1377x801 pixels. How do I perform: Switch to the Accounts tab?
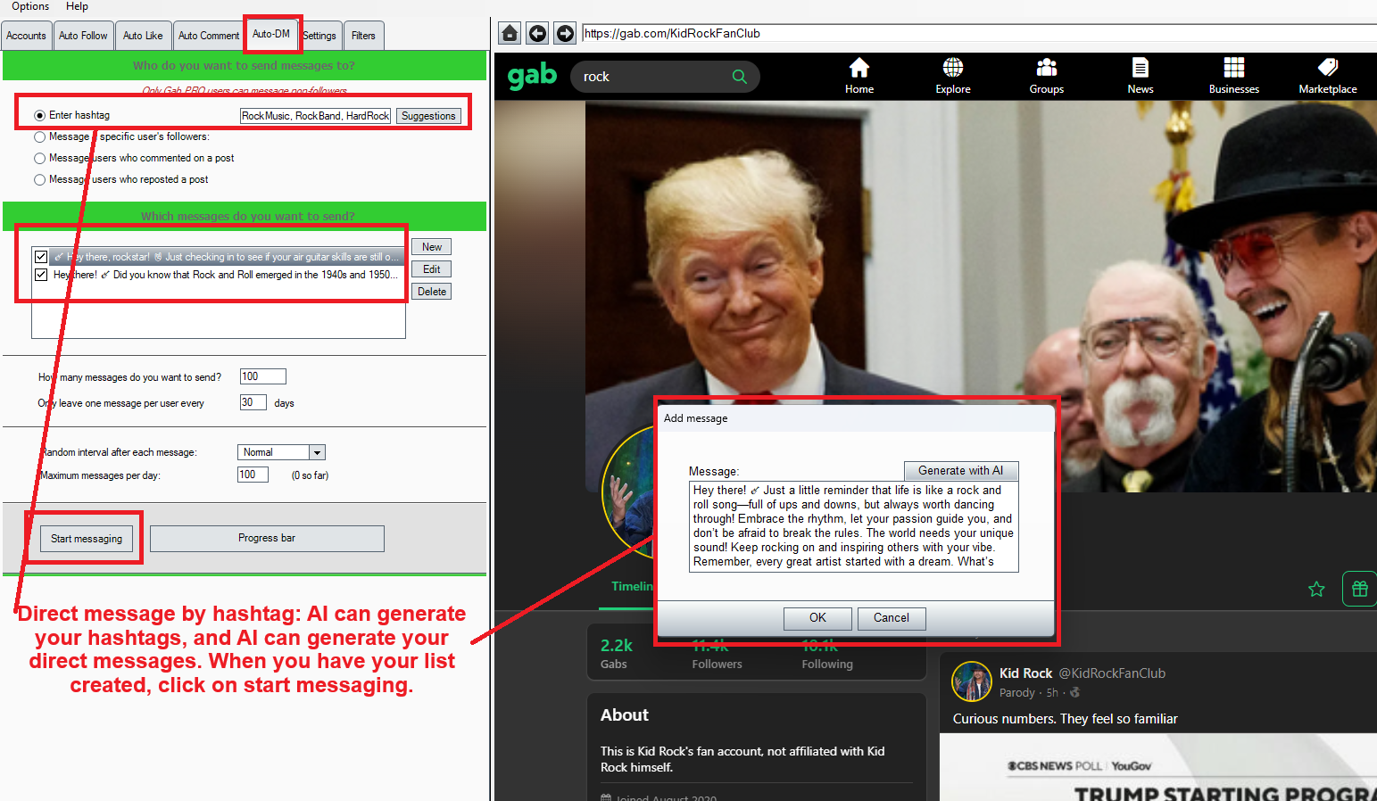coord(26,36)
